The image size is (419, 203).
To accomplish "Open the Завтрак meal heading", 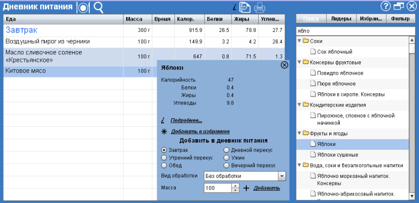I will coord(21,30).
